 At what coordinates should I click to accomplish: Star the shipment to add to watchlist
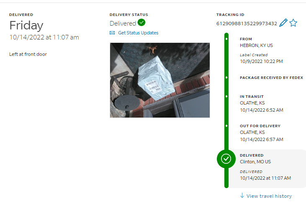pyautogui.click(x=293, y=23)
